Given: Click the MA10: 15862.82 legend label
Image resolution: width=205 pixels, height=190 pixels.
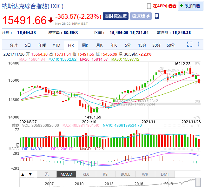Looking at the screenshot, I should (x=63, y=59).
